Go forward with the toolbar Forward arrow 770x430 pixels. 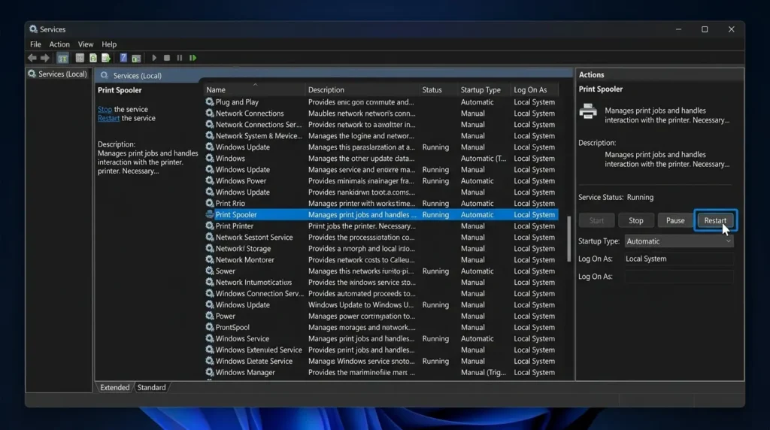click(45, 58)
